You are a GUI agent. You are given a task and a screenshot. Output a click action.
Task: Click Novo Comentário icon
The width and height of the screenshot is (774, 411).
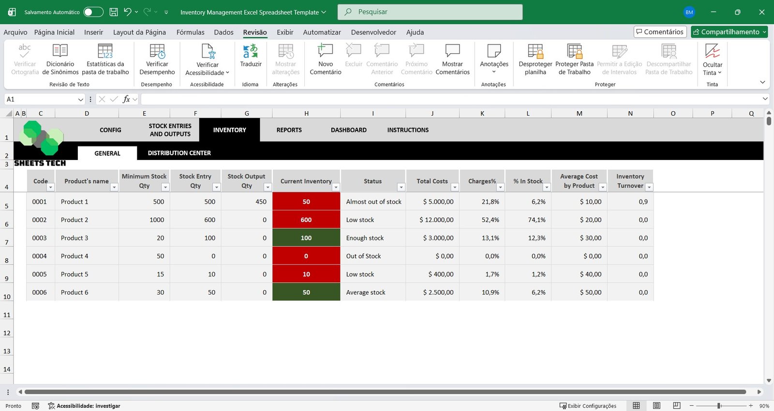(325, 51)
